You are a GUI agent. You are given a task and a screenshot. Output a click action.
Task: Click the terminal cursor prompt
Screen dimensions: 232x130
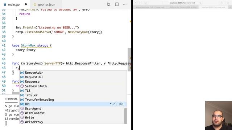click(x=6, y=123)
